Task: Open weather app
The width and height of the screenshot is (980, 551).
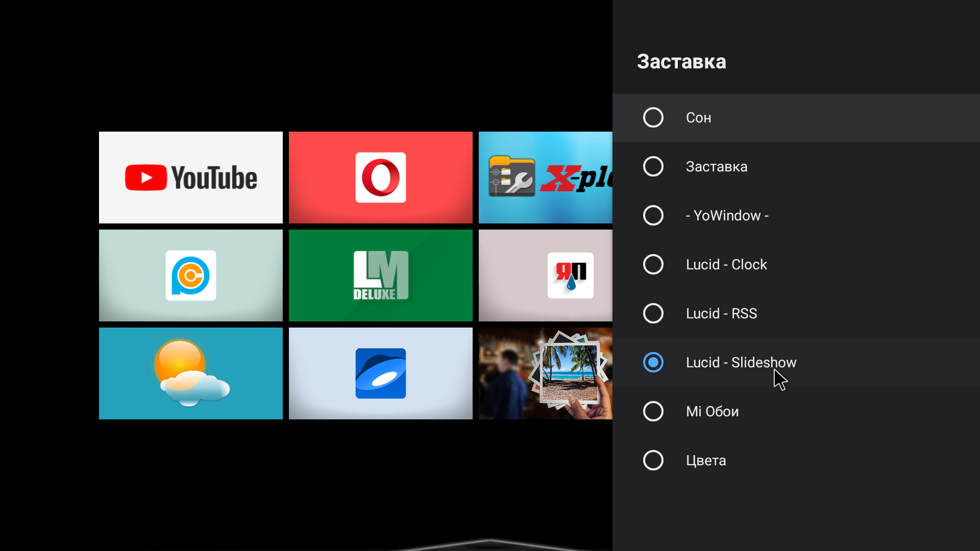Action: click(190, 373)
